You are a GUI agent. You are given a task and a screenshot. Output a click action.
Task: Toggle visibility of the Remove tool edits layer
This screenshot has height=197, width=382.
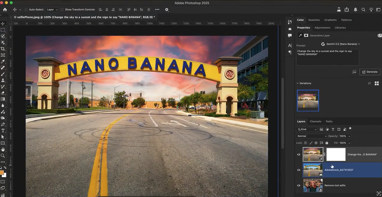point(299,185)
